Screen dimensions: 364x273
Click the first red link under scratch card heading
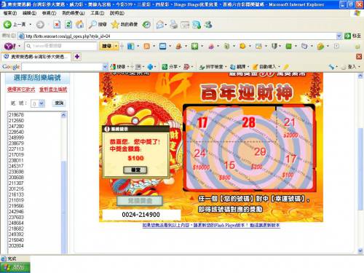point(21,90)
